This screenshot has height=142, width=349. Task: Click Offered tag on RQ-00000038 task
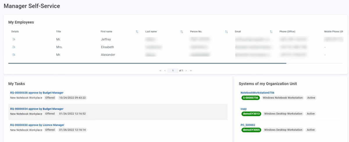click(x=50, y=98)
